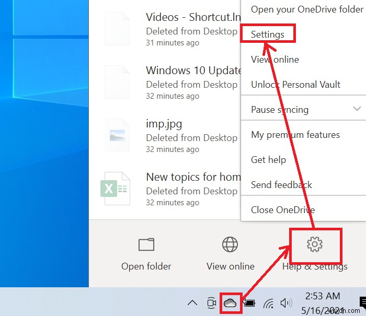Open the 'New topics for hom' entry
Screen dimensions: 366x316
tap(193, 177)
